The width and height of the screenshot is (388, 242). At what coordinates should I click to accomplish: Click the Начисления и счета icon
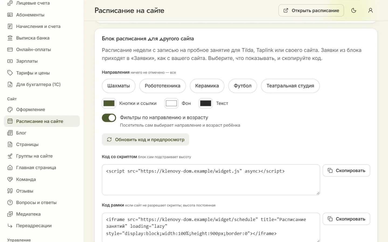point(10,26)
